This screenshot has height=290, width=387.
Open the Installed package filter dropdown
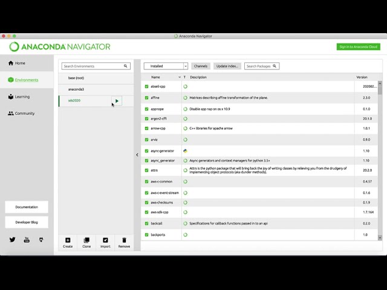pos(166,66)
